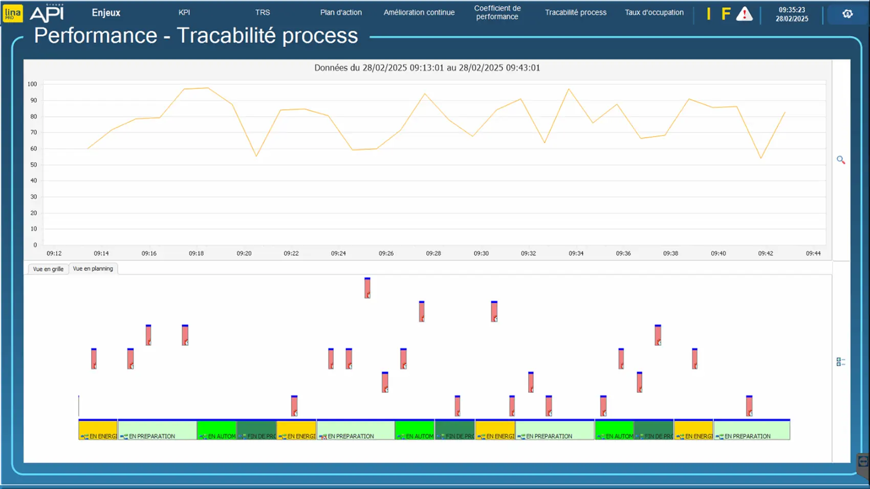Click the magnifier zoom icon beside the chart
This screenshot has height=489, width=870.
pyautogui.click(x=841, y=160)
